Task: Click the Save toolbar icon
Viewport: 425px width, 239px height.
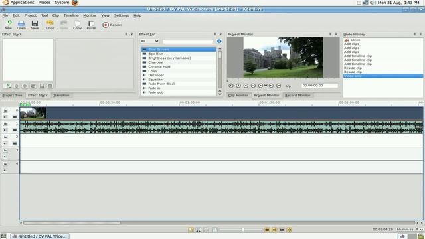Action: click(35, 25)
